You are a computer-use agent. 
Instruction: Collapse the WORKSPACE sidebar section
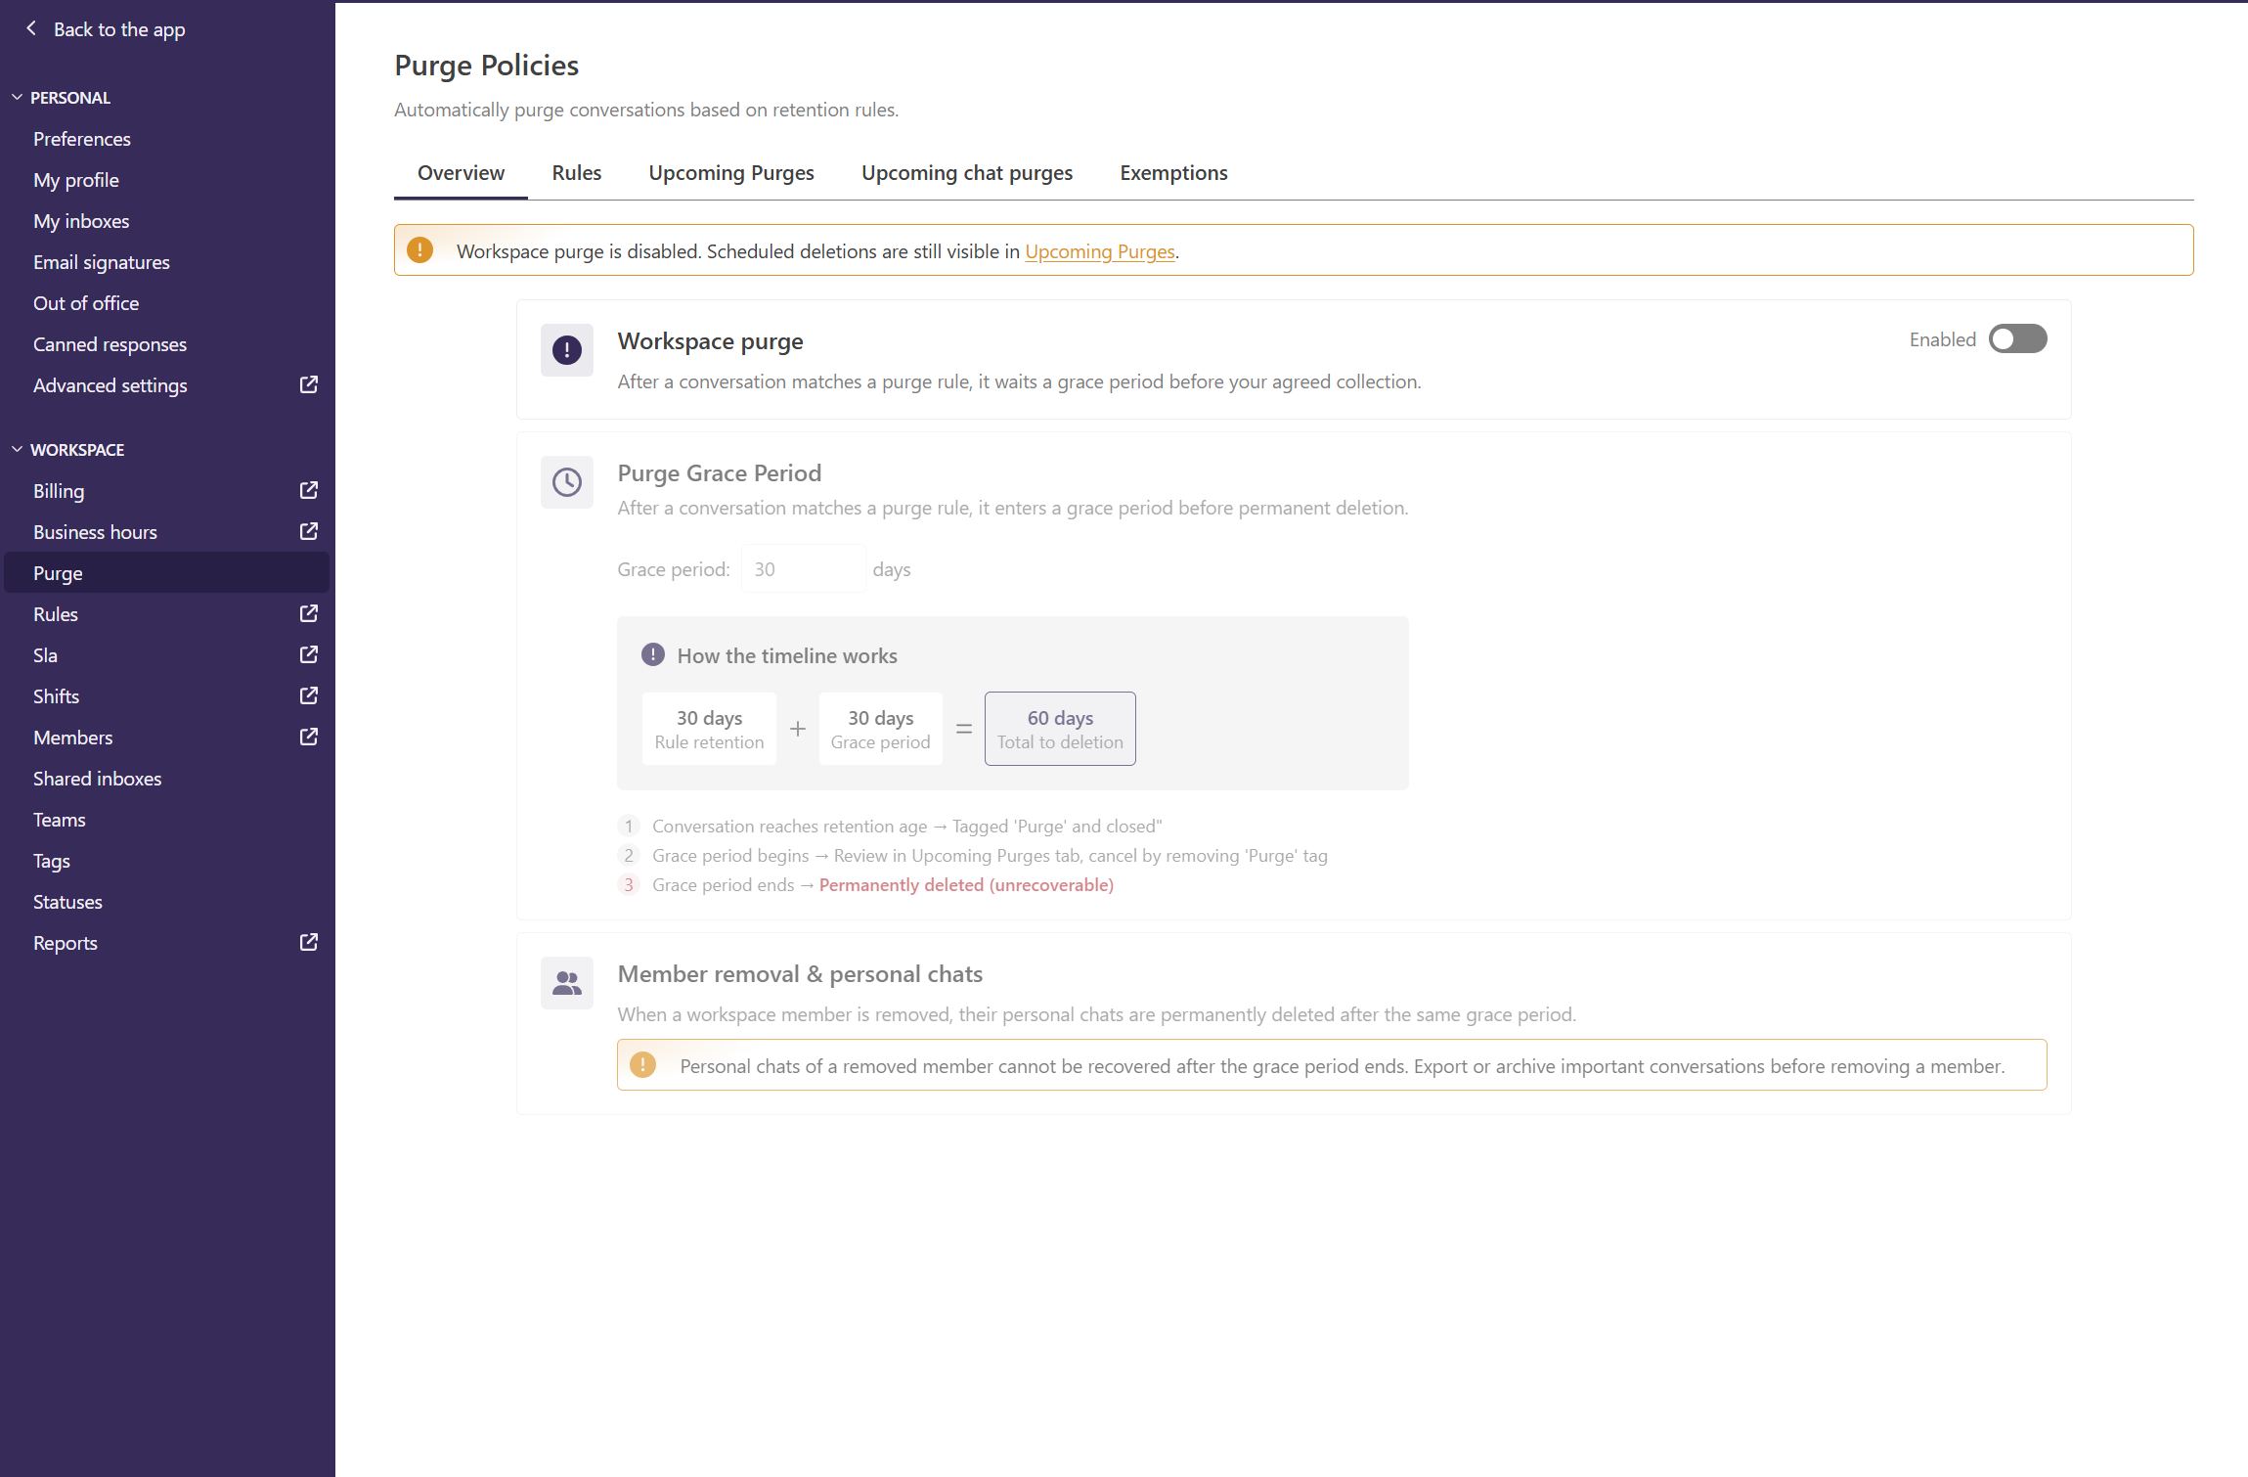coord(17,450)
